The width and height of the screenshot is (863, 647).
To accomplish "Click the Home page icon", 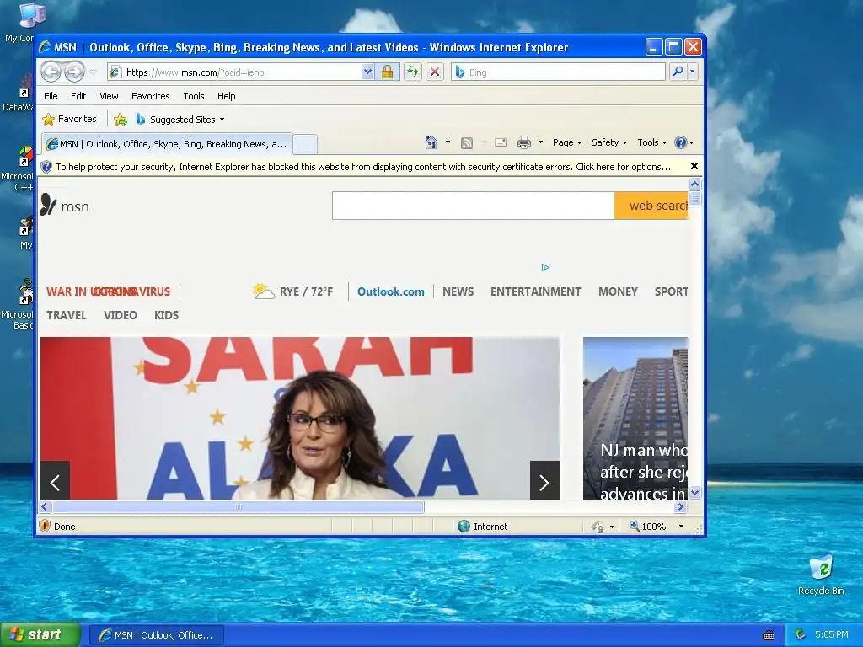I will 431,142.
